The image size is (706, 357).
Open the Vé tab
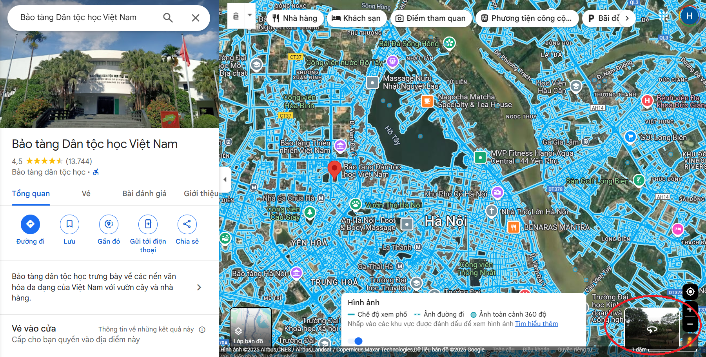[x=86, y=193]
